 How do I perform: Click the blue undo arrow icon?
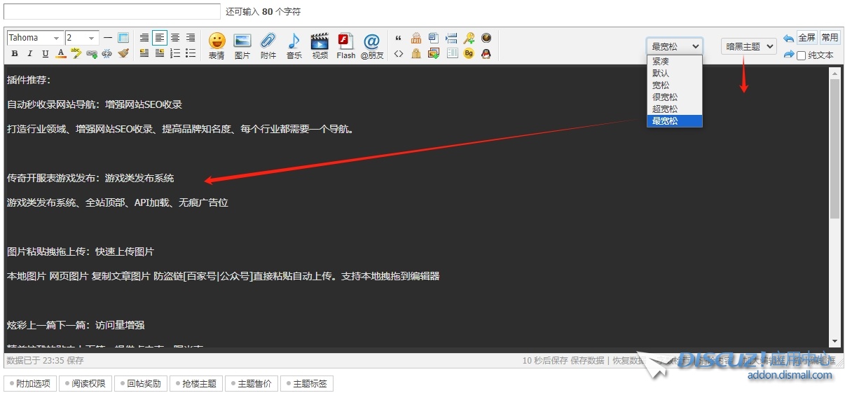pos(788,38)
